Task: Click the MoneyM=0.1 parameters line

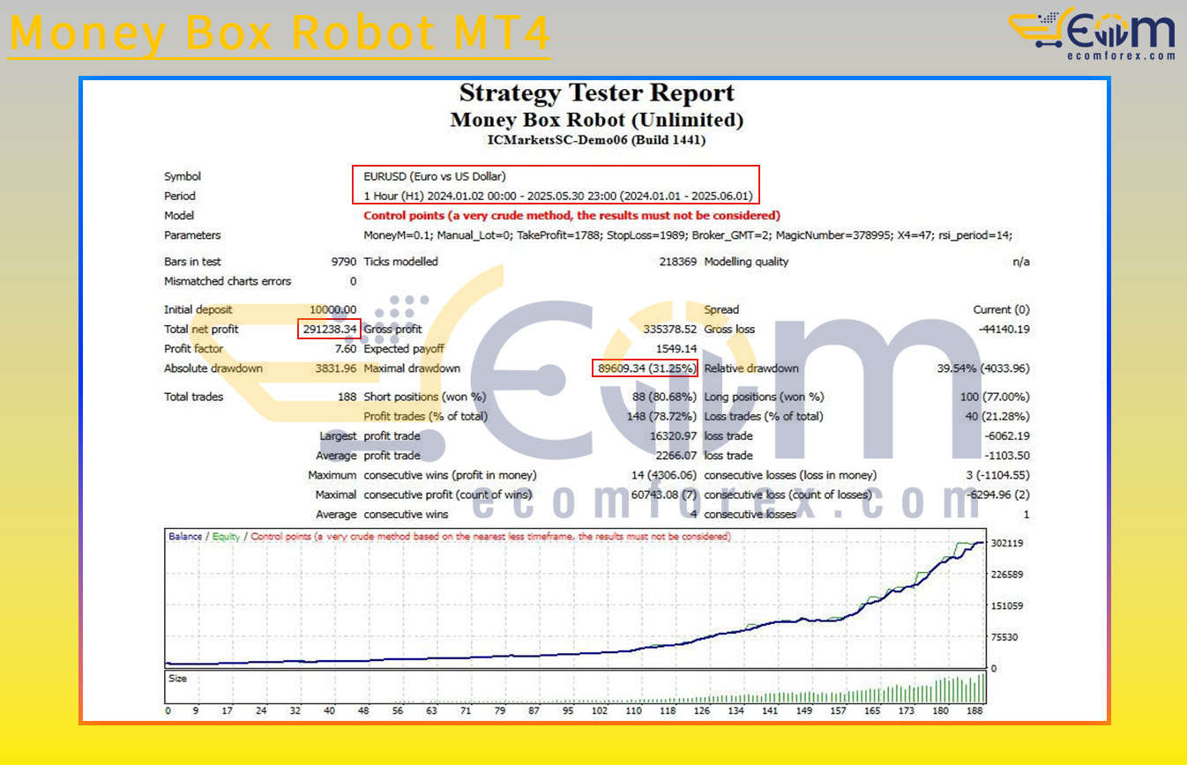Action: point(688,235)
